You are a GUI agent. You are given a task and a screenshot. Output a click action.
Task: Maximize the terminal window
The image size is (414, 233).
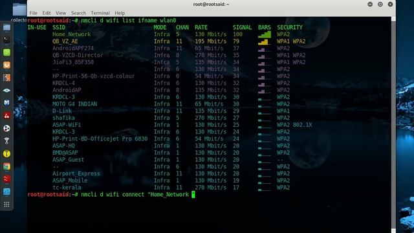(x=380, y=5)
